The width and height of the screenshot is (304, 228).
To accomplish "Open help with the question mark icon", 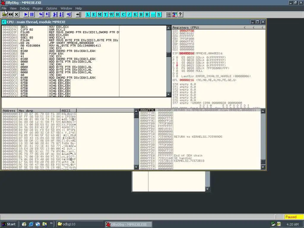I will pos(180,14).
